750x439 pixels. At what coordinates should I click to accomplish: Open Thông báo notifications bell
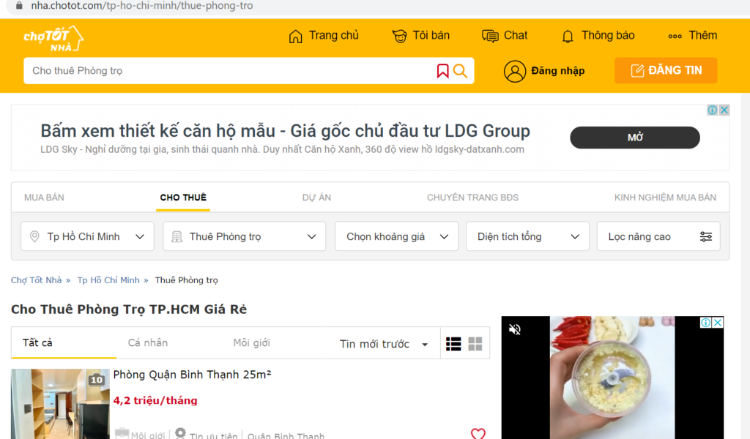click(598, 36)
